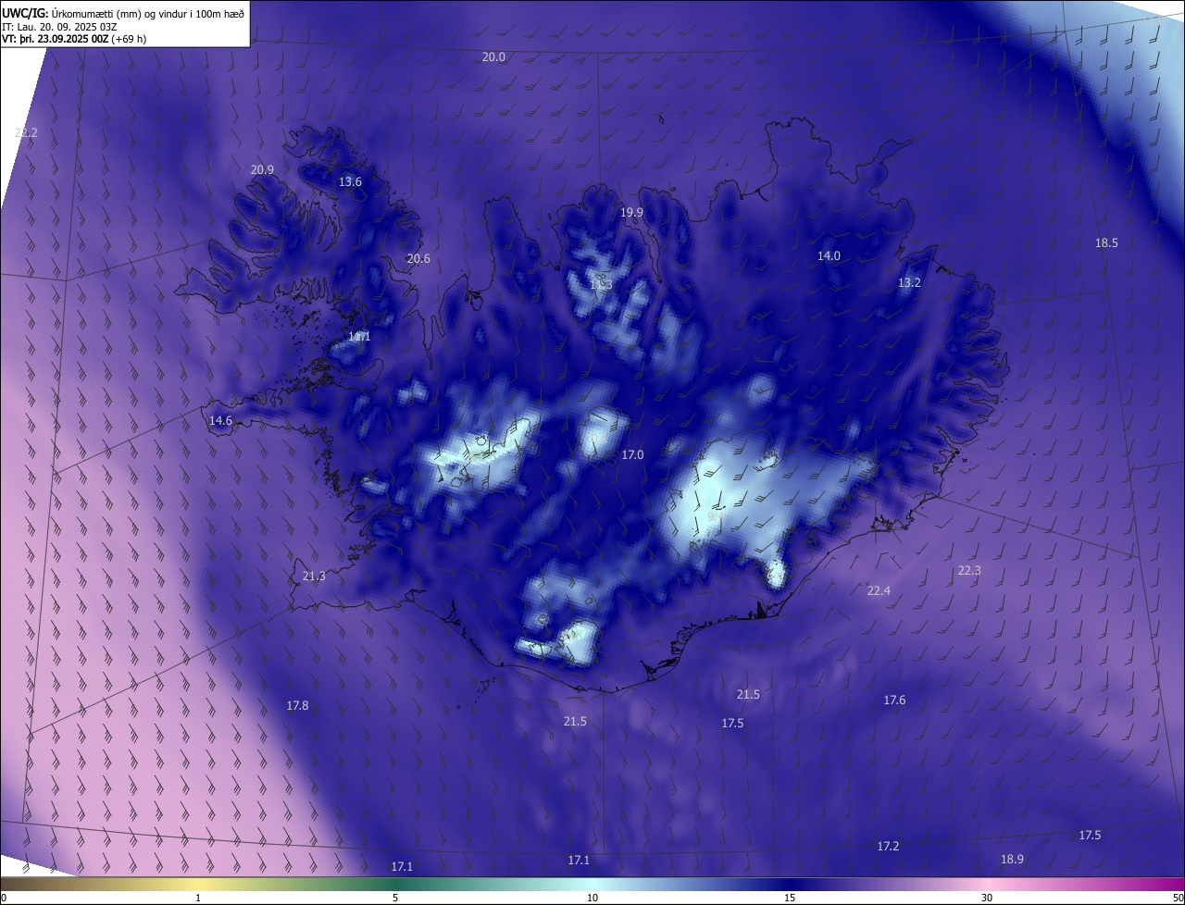Click the 50 tick on color scale
The width and height of the screenshot is (1185, 905).
(x=1178, y=898)
